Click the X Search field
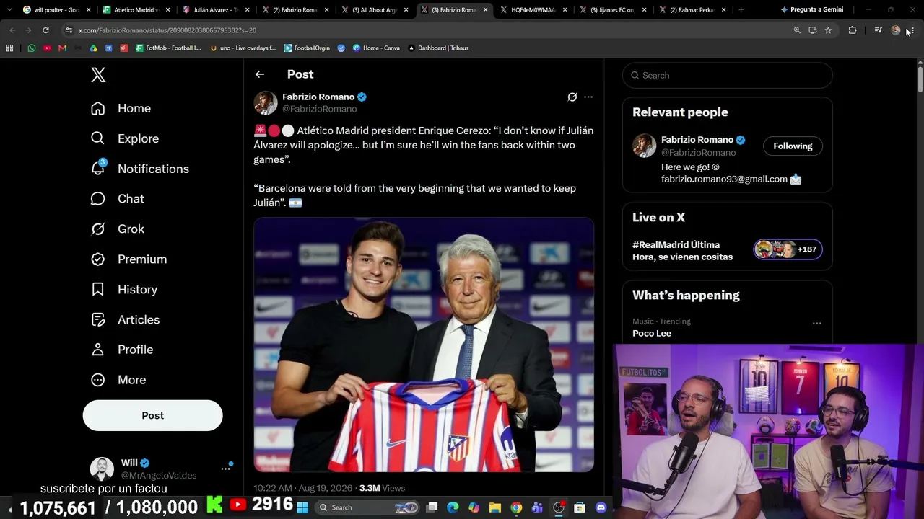The image size is (924, 519). tap(727, 75)
